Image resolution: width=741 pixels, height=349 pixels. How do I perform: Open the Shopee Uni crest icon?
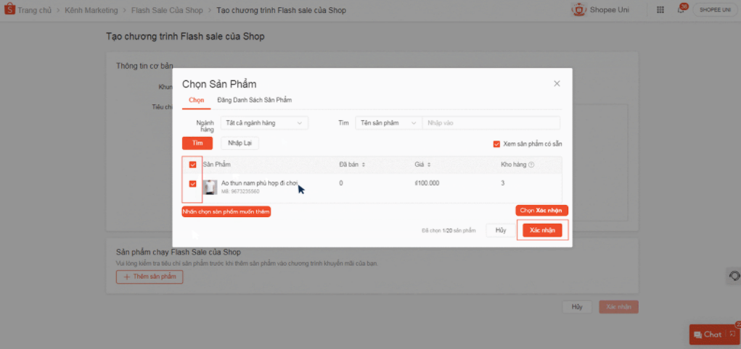click(x=578, y=10)
